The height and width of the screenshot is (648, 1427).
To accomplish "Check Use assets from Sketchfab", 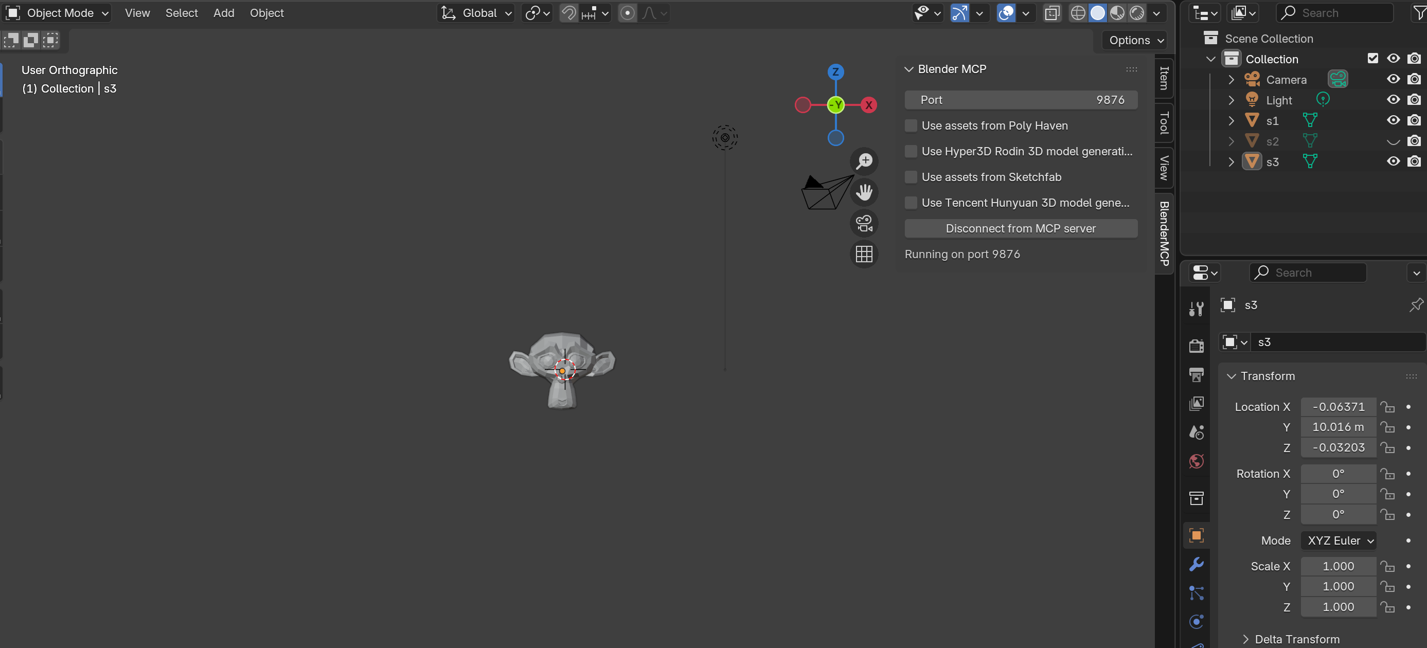I will [x=911, y=177].
